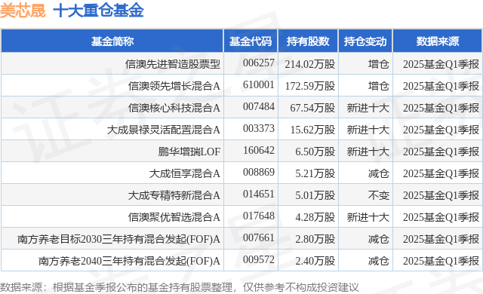Click the 基金代码 column header
The width and height of the screenshot is (483, 294).
click(x=251, y=41)
